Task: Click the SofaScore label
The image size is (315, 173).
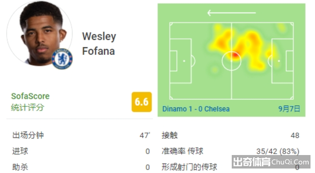Action: point(30,96)
